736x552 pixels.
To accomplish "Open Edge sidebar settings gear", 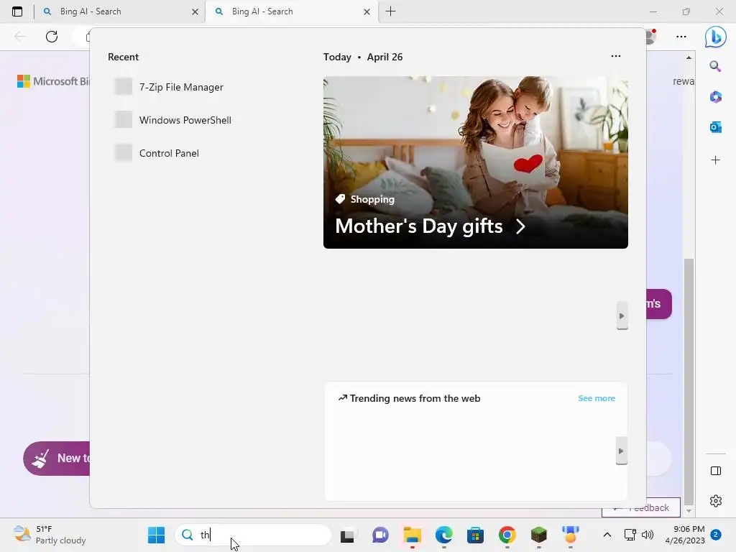I will pos(716,501).
